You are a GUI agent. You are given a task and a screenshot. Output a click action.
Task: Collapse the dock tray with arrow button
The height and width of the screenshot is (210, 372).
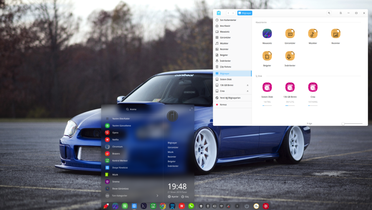(x=237, y=206)
